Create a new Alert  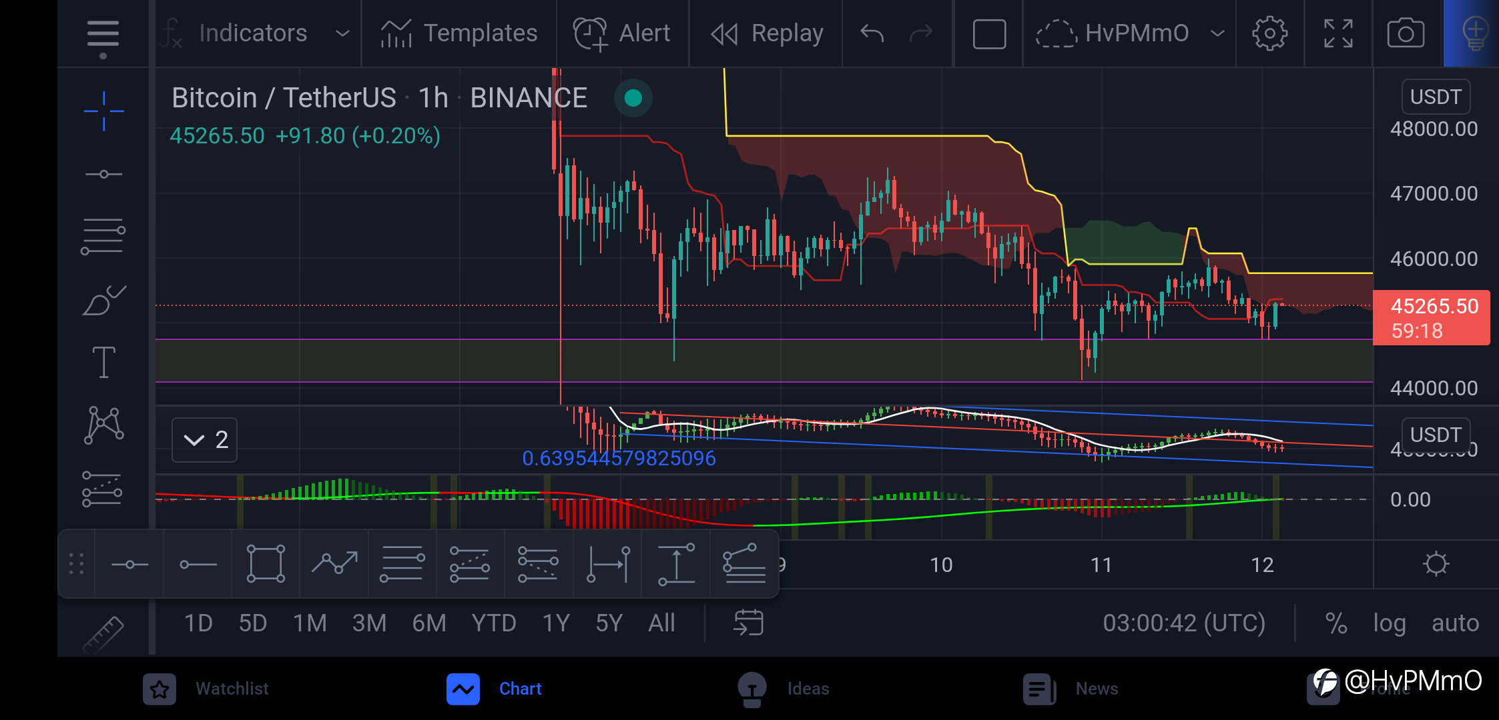[622, 33]
